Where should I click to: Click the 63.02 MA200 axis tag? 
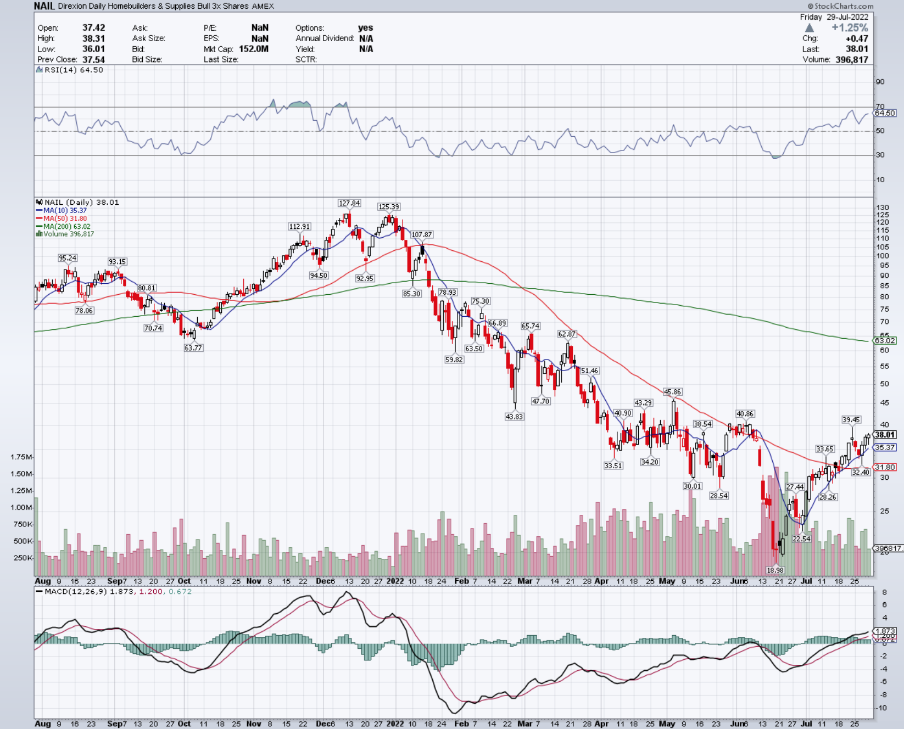pyautogui.click(x=885, y=341)
